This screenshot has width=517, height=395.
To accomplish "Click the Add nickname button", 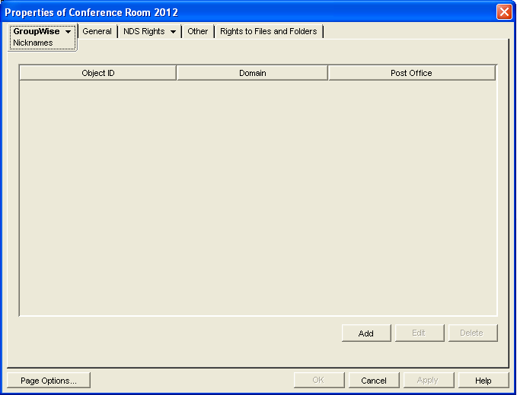I will (366, 333).
